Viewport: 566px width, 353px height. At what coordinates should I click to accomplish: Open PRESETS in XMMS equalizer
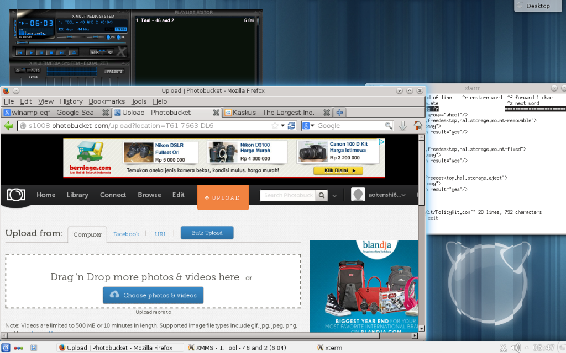pyautogui.click(x=114, y=71)
